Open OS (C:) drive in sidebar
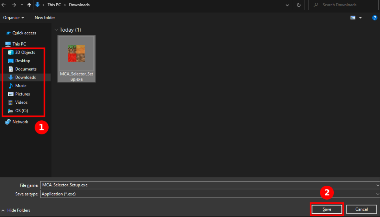 (x=18, y=111)
